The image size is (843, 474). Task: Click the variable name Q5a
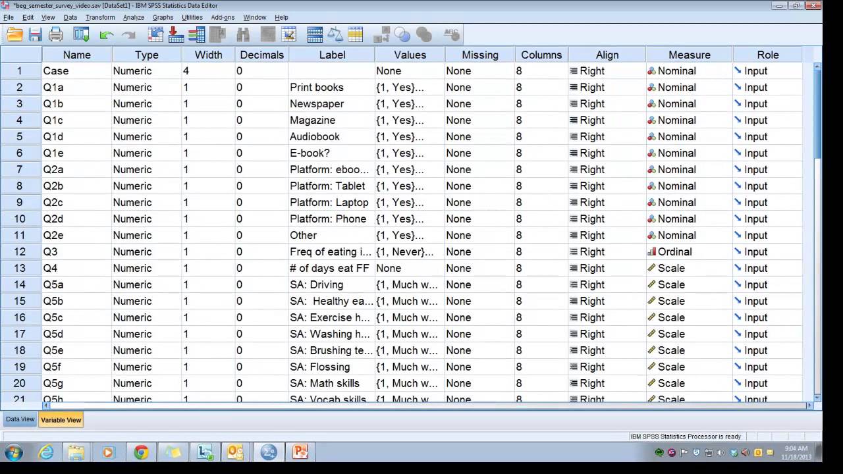(53, 284)
